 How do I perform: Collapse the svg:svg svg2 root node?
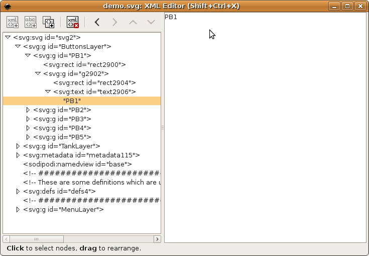pyautogui.click(x=8, y=37)
